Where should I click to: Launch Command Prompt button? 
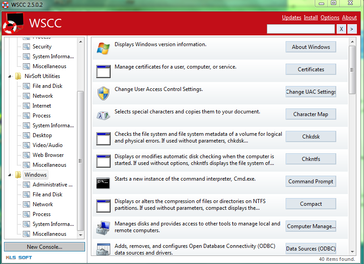coord(311,181)
